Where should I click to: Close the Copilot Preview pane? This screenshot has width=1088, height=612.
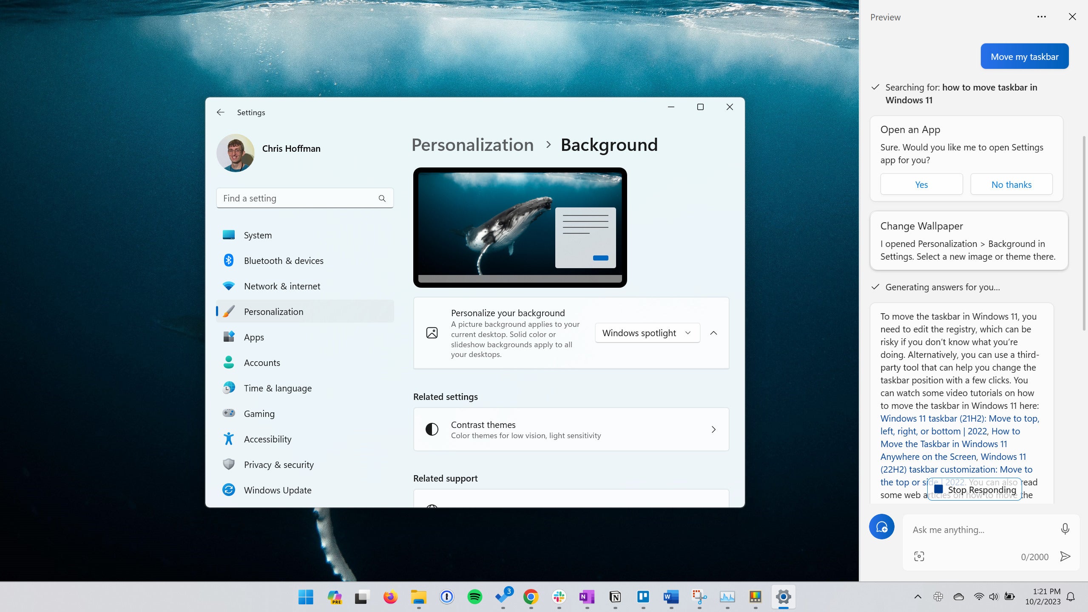point(1072,17)
